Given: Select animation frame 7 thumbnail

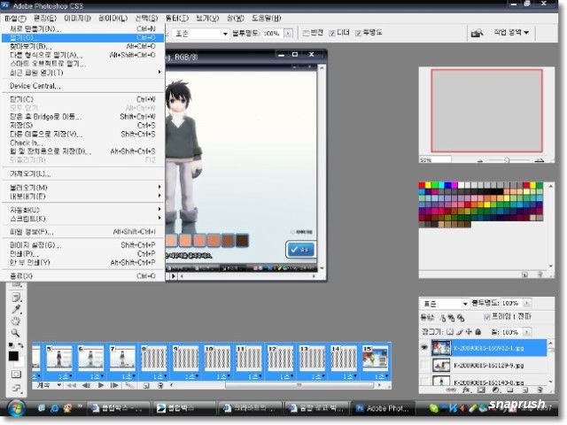Looking at the screenshot, I should click(122, 358).
